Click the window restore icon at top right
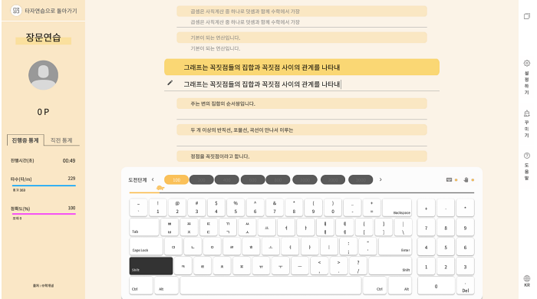This screenshot has width=537, height=299. coord(527,16)
